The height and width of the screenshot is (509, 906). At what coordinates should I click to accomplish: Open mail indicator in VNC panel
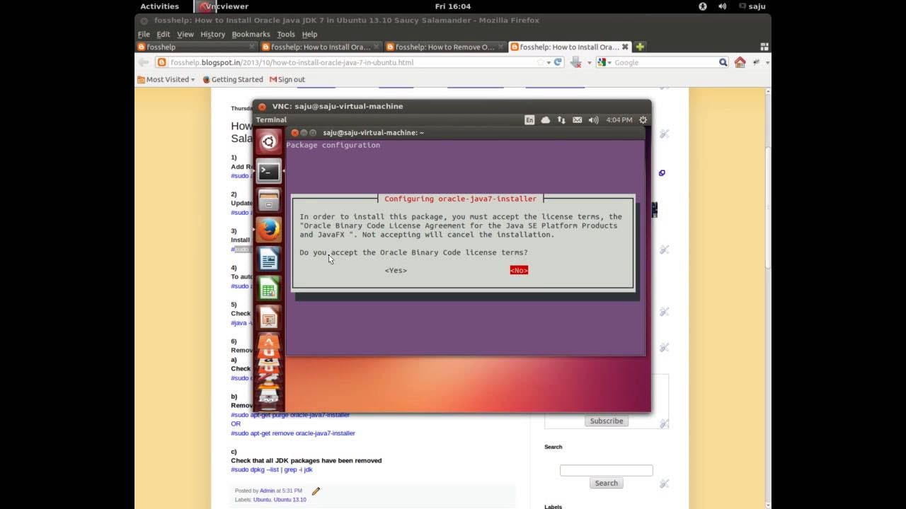click(578, 120)
